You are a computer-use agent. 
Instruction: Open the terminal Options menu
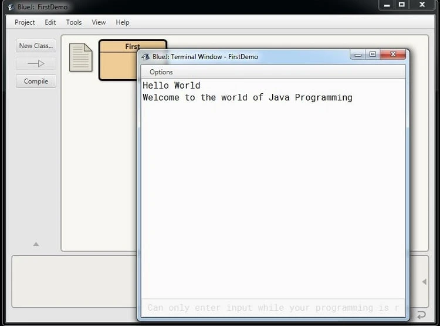pos(161,72)
